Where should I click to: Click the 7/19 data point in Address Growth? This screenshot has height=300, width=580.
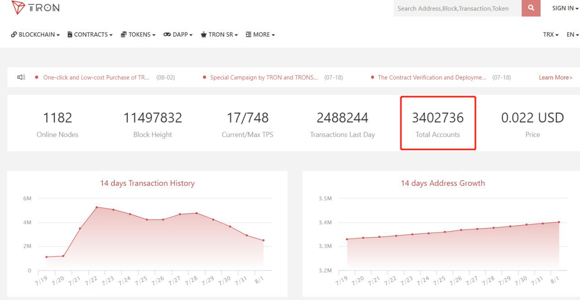pos(347,239)
